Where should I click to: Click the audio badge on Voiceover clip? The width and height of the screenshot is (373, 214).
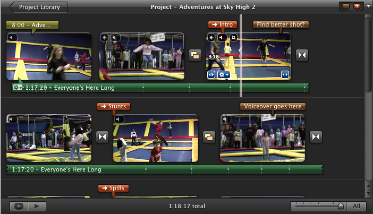[226, 119]
